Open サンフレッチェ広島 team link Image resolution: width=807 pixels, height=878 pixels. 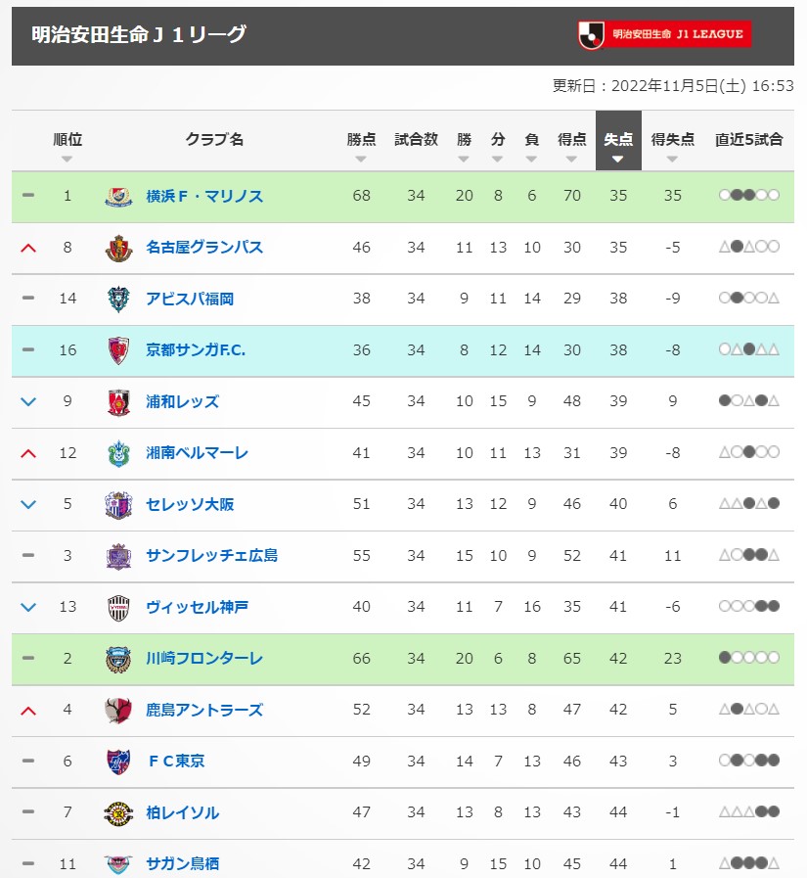[x=211, y=555]
